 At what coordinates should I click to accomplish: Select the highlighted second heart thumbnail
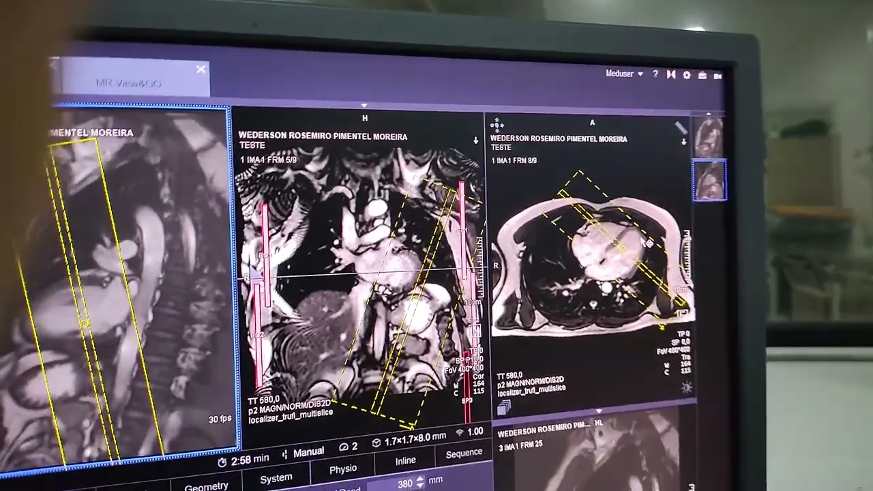tap(709, 180)
